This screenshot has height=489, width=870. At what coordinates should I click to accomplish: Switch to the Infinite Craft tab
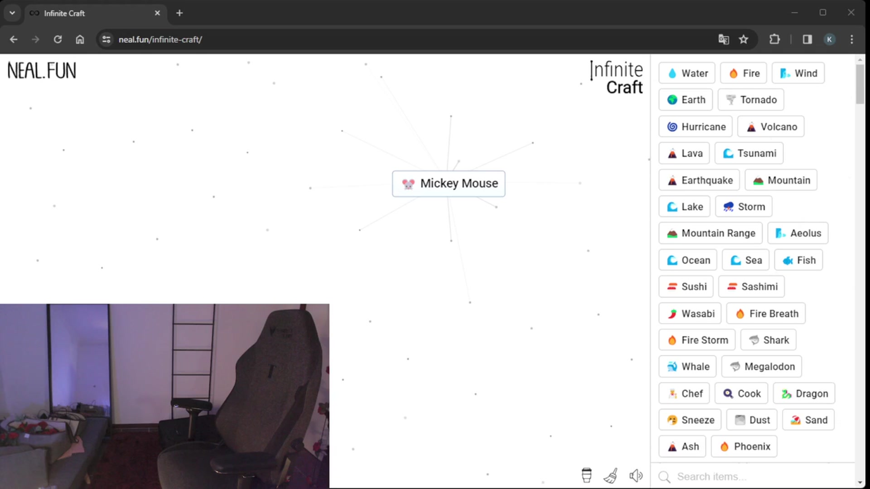pos(95,13)
